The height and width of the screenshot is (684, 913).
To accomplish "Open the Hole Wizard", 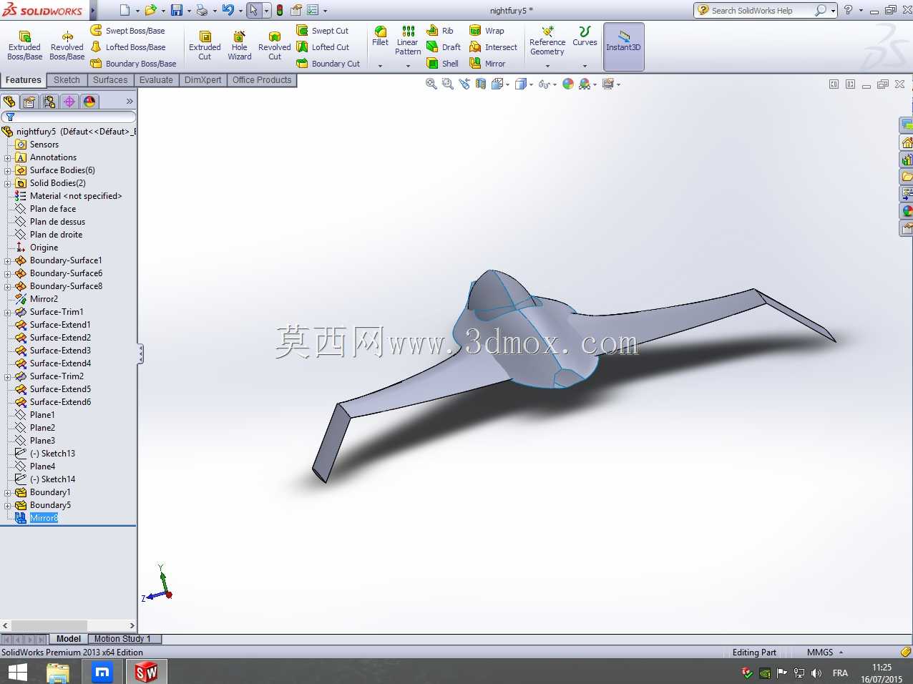I will click(239, 45).
